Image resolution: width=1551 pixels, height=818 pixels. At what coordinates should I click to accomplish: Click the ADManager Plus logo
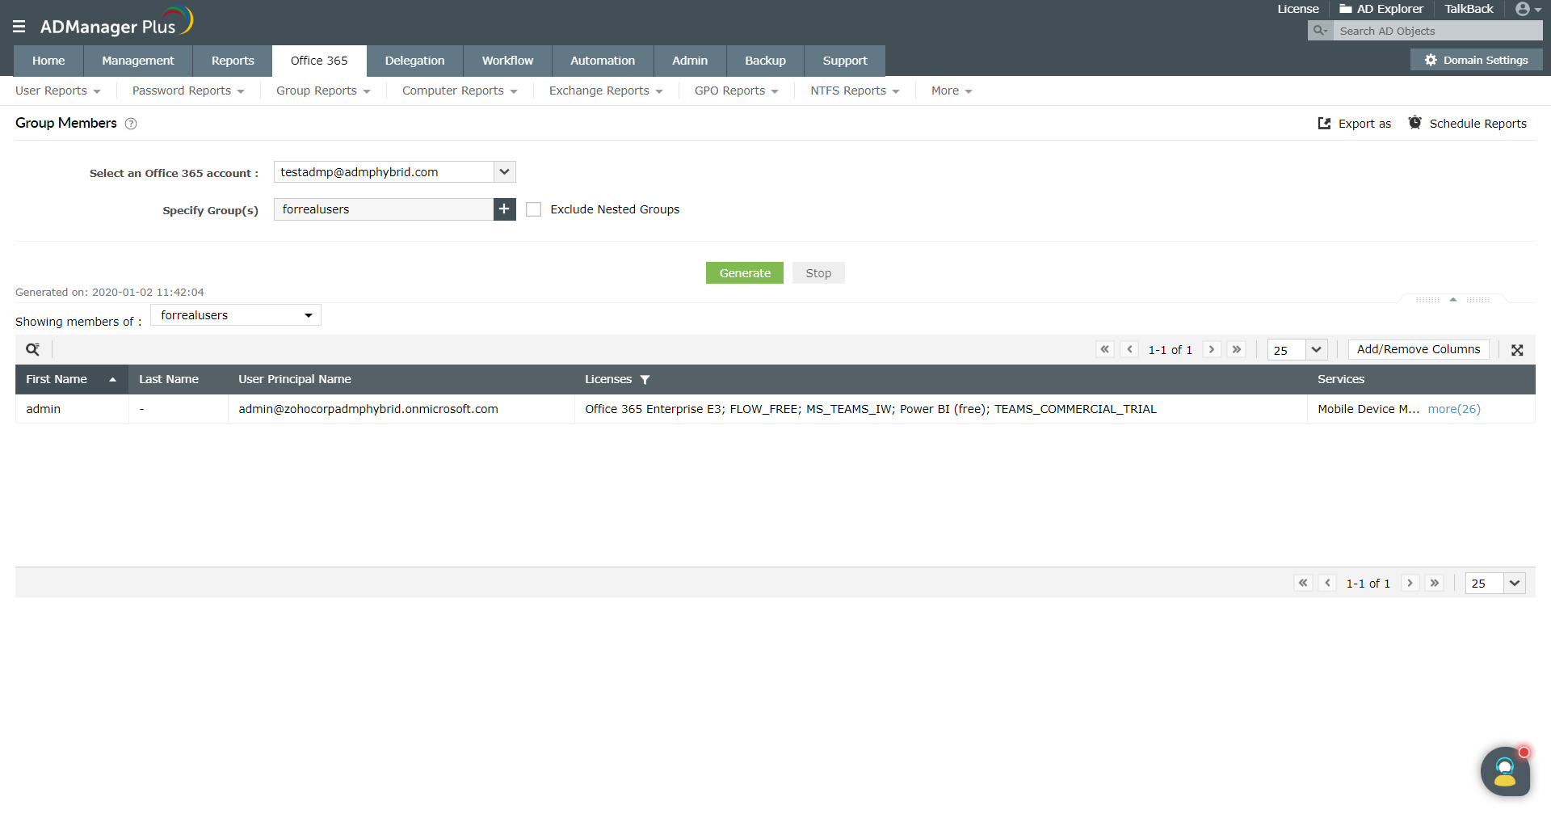click(116, 23)
